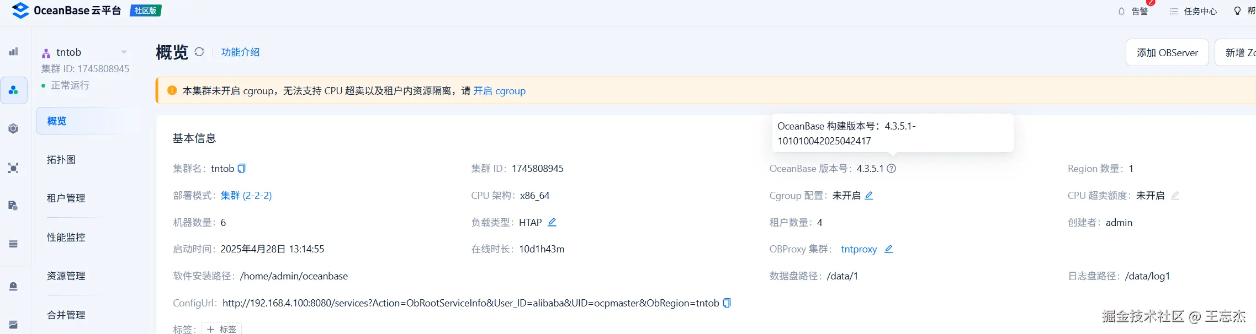The width and height of the screenshot is (1256, 334).
Task: Open 性能监控 menu item
Action: pos(66,237)
